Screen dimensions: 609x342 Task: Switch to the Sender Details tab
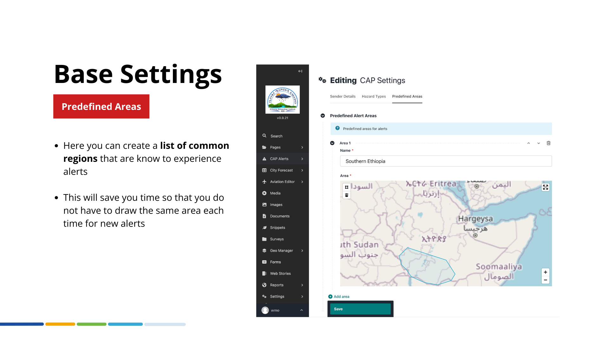click(x=343, y=96)
